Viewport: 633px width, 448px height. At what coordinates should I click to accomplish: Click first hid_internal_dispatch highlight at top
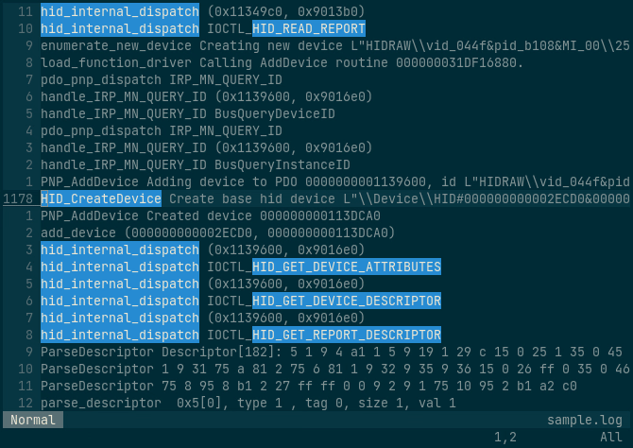pos(120,11)
